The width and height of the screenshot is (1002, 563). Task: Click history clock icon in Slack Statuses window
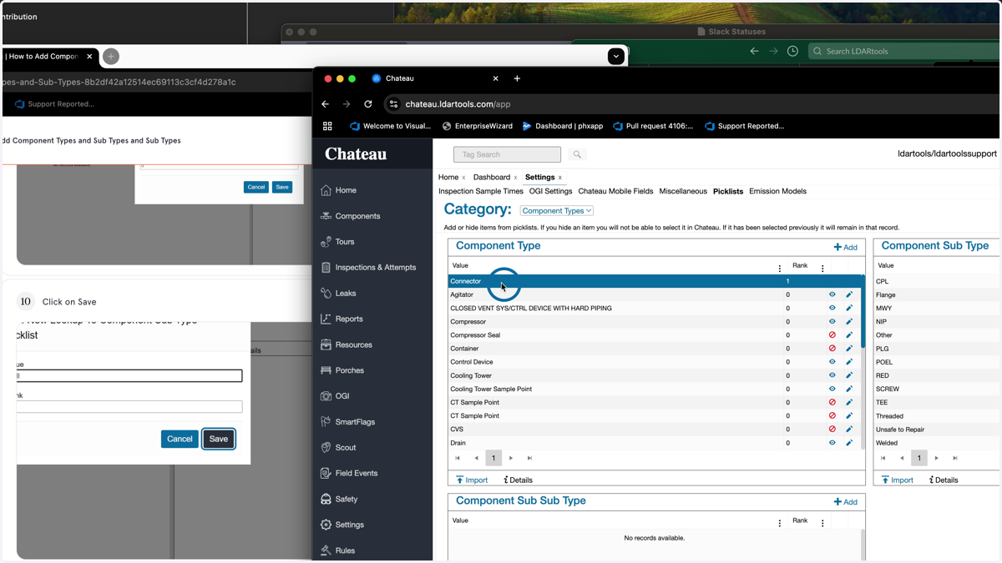click(x=792, y=51)
